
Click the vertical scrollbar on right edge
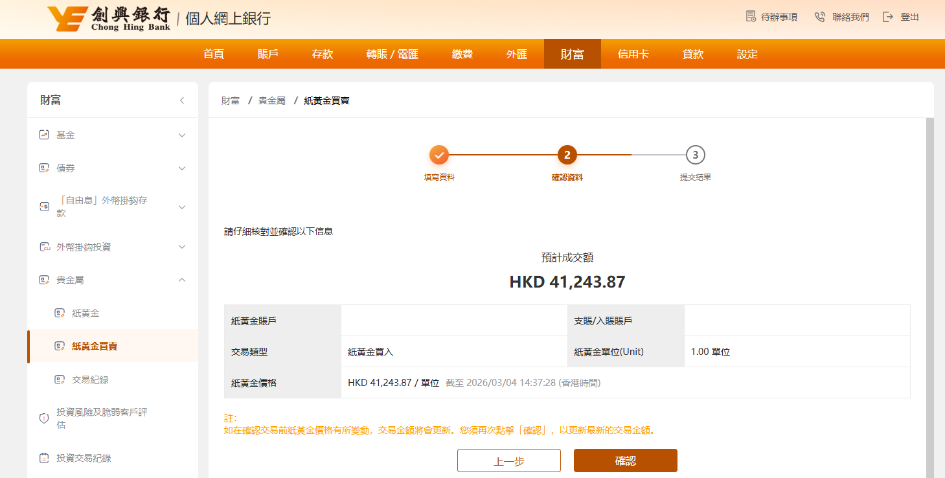click(x=929, y=291)
